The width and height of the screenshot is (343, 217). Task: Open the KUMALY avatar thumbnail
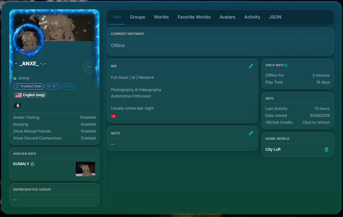(85, 169)
